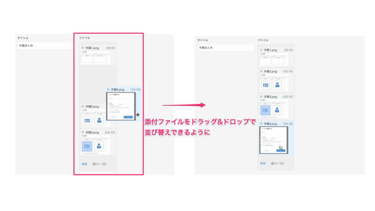This screenshot has height=211, width=375.
Task: Click the (最大1 GB) text in the left panel
Action: (x=99, y=164)
